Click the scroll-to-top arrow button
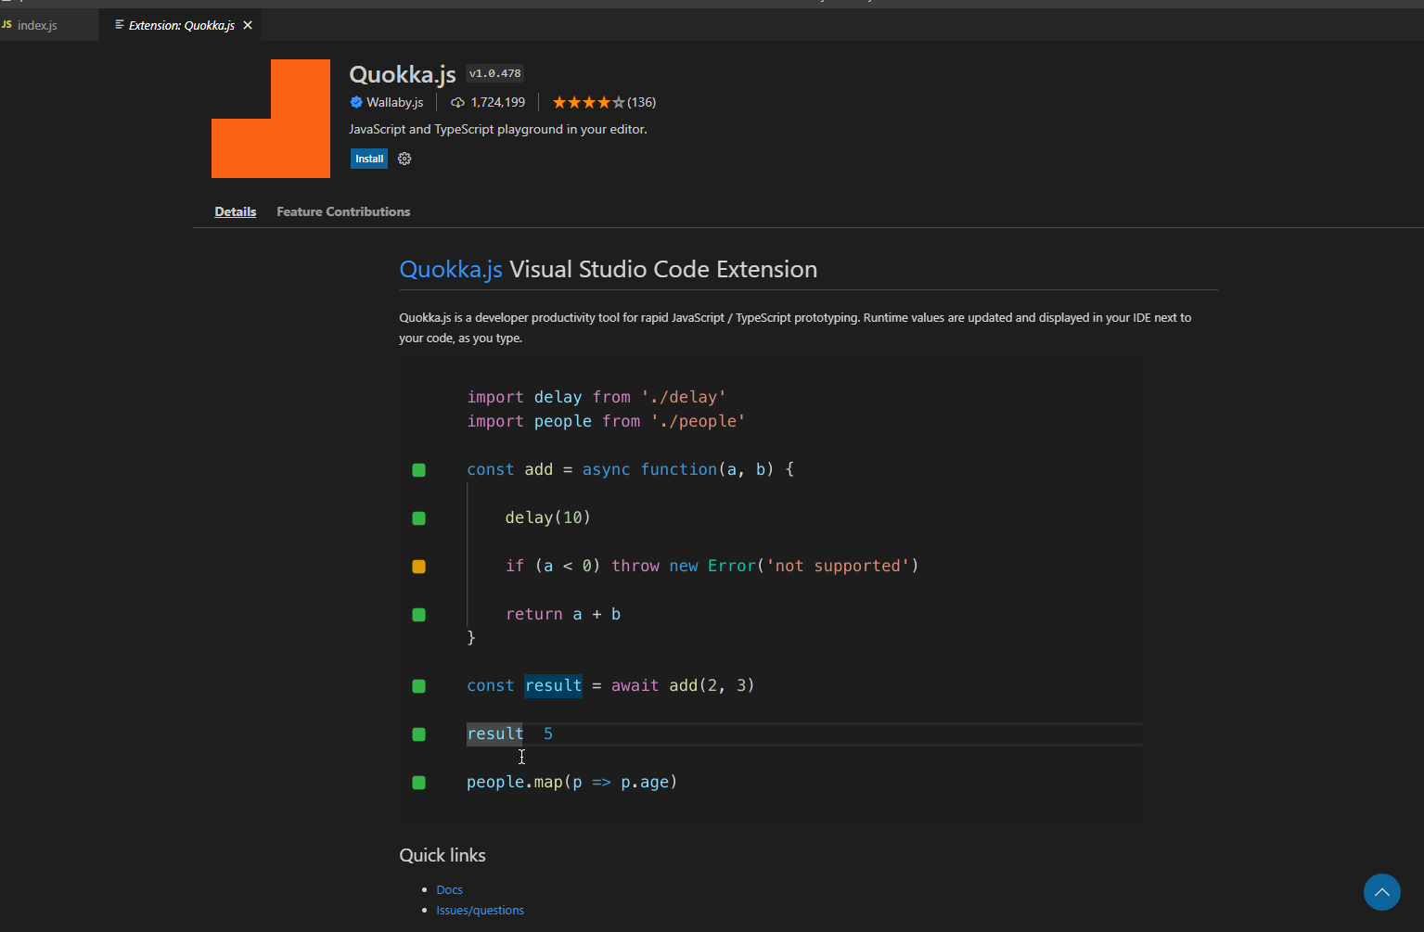Screen dimensions: 1424x932 click(x=1382, y=892)
